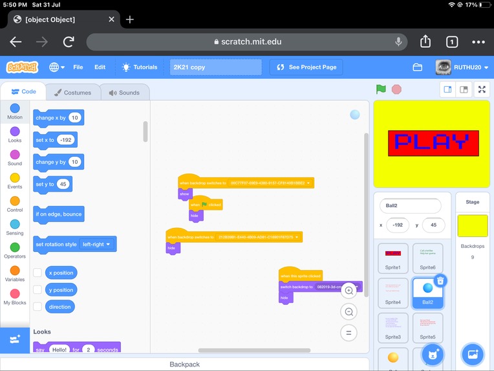Switch to the Sounds tab
This screenshot has width=494, height=371.
coord(124,93)
